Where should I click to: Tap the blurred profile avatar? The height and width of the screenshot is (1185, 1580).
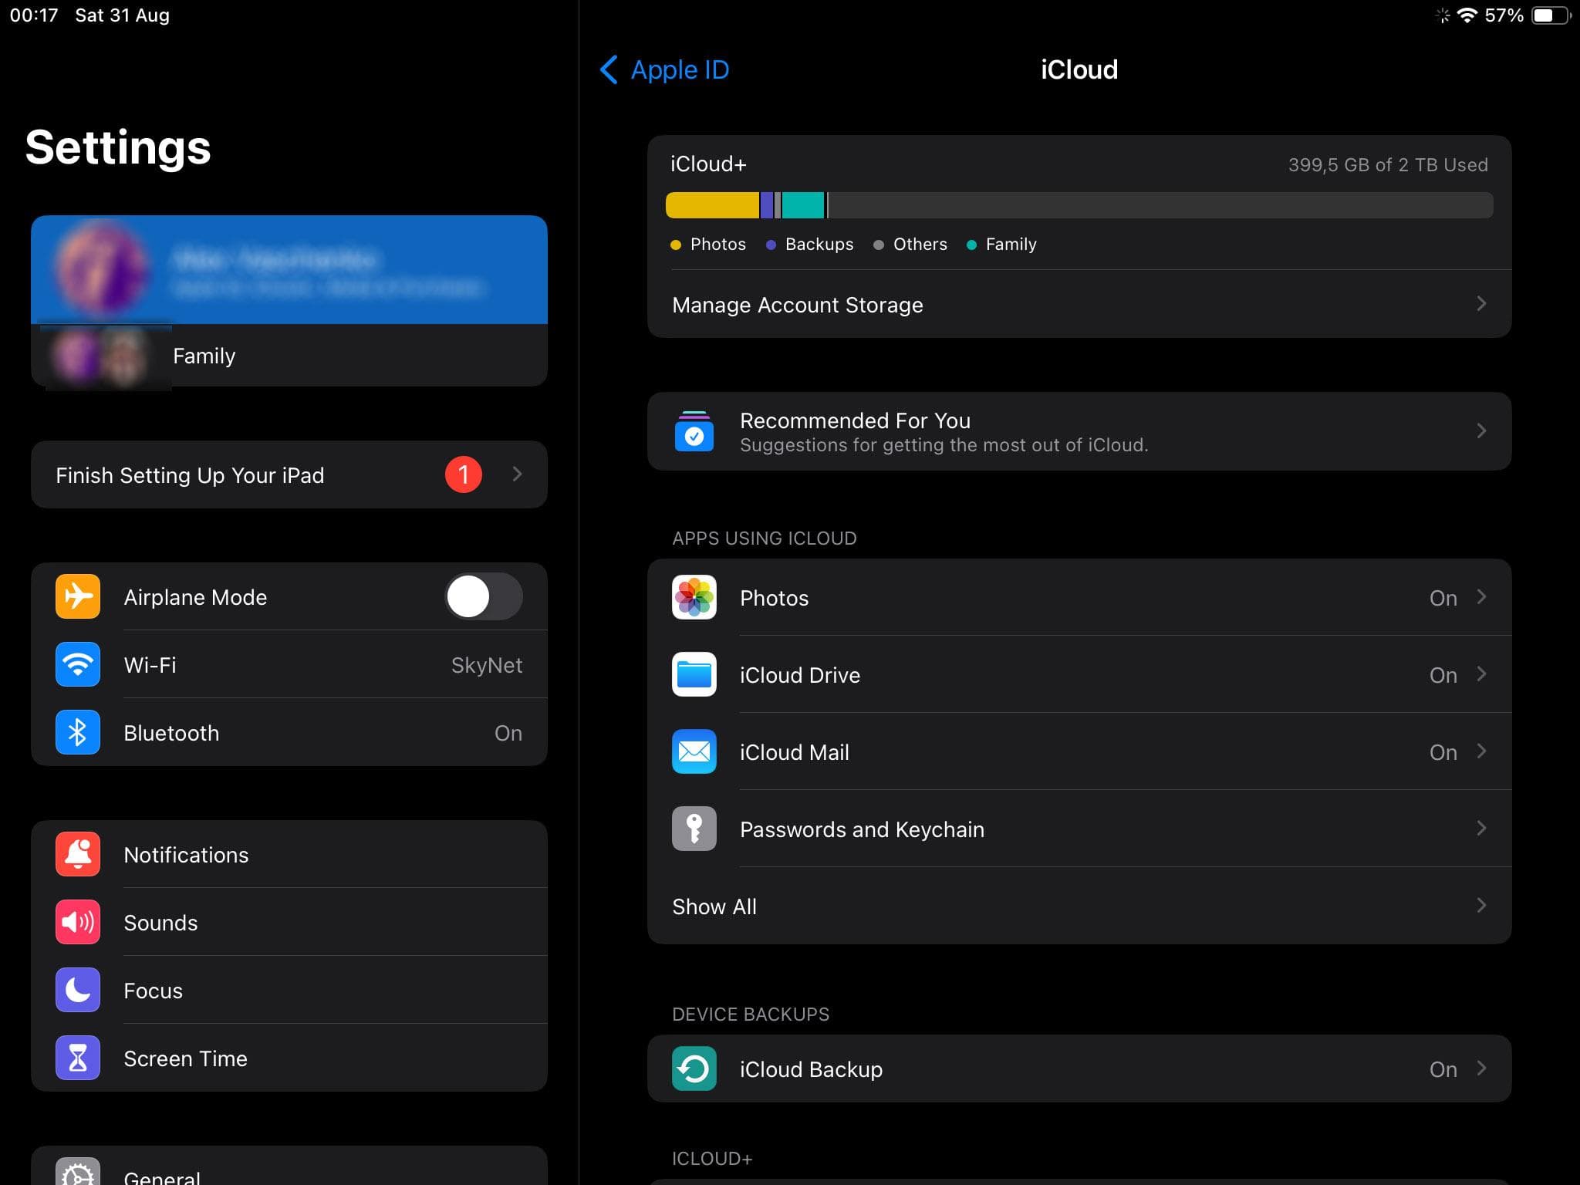coord(101,269)
